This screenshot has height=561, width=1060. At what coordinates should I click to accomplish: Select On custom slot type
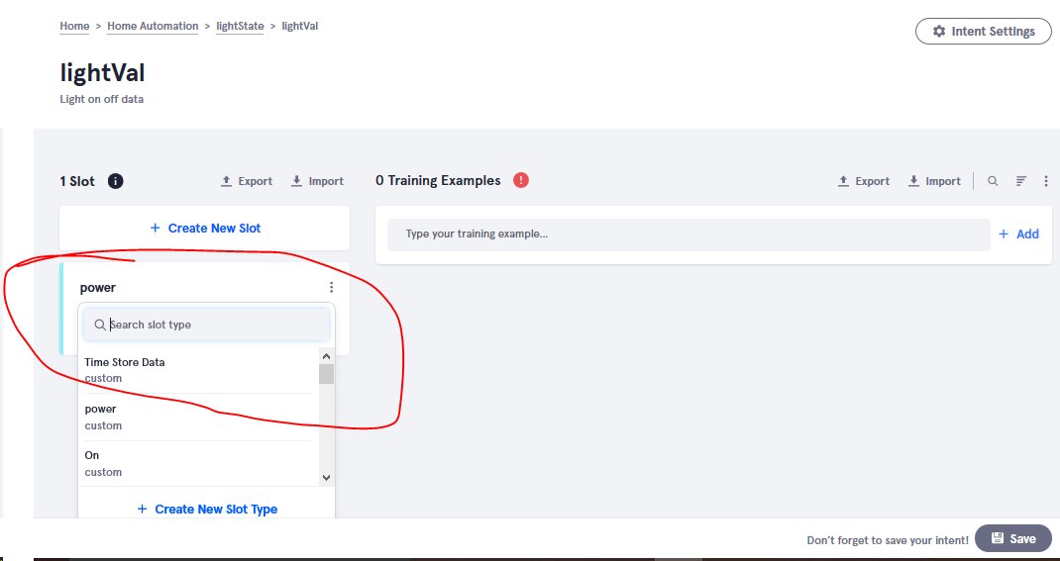click(198, 464)
